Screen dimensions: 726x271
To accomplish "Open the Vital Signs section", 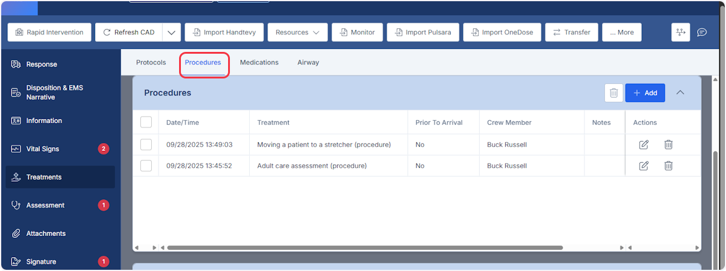I will pyautogui.click(x=60, y=149).
